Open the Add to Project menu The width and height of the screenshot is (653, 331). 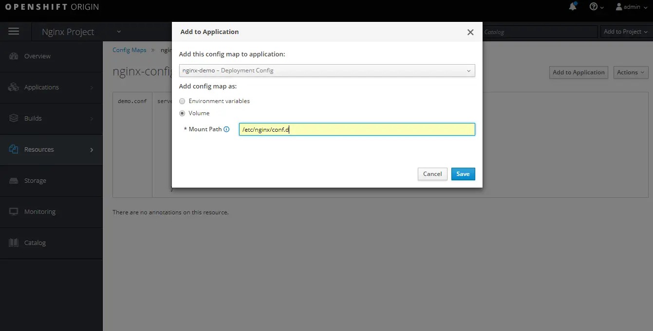click(625, 32)
